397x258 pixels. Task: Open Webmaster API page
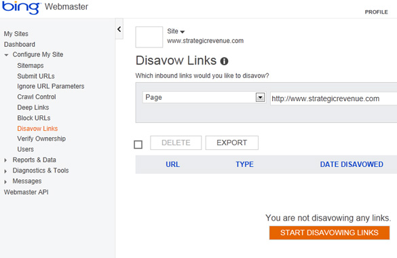coord(26,192)
